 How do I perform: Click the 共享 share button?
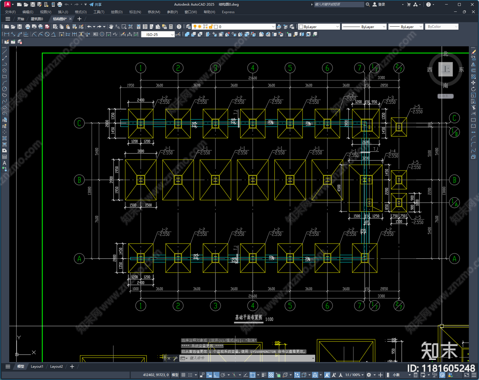point(96,4)
